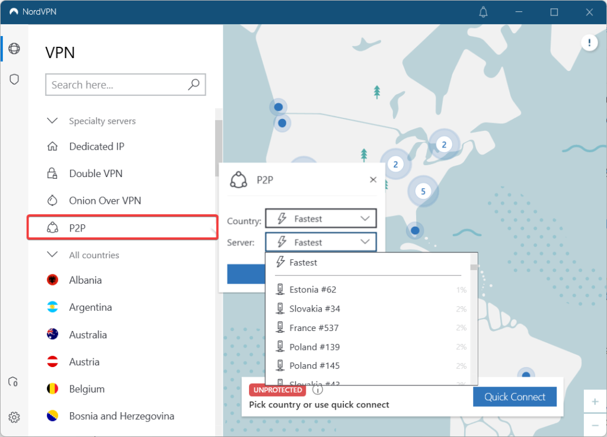Open the shield Threat Protection icon
Viewport: 607px width, 437px height.
[x=14, y=79]
